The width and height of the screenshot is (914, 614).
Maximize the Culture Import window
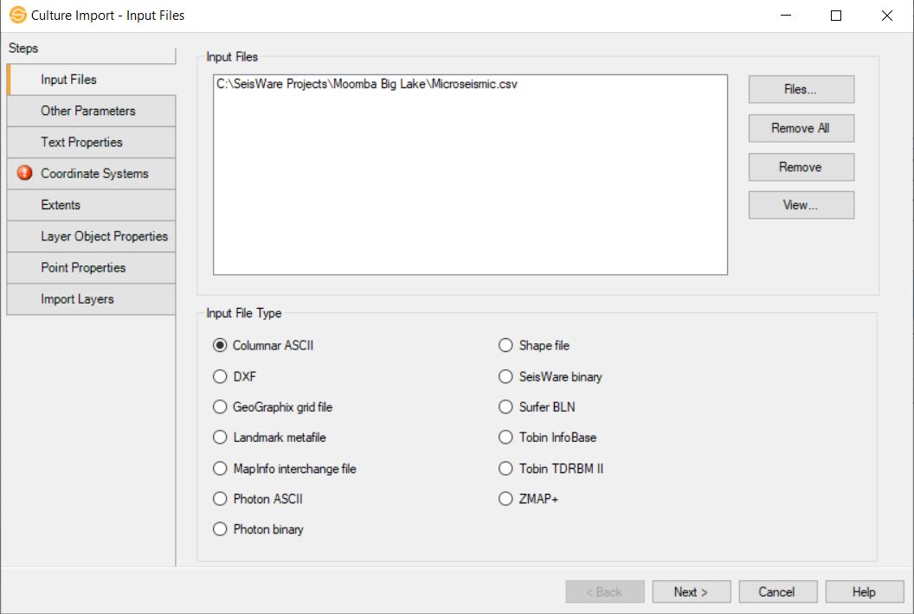pos(836,16)
